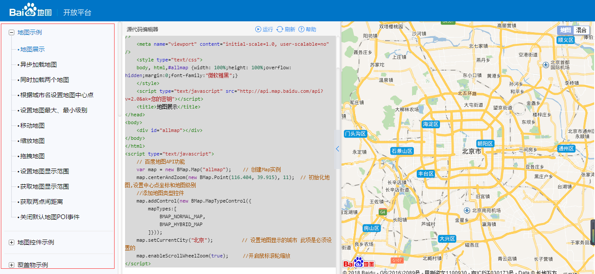Click the 北京首都国际机场 airport icon

tap(546, 65)
